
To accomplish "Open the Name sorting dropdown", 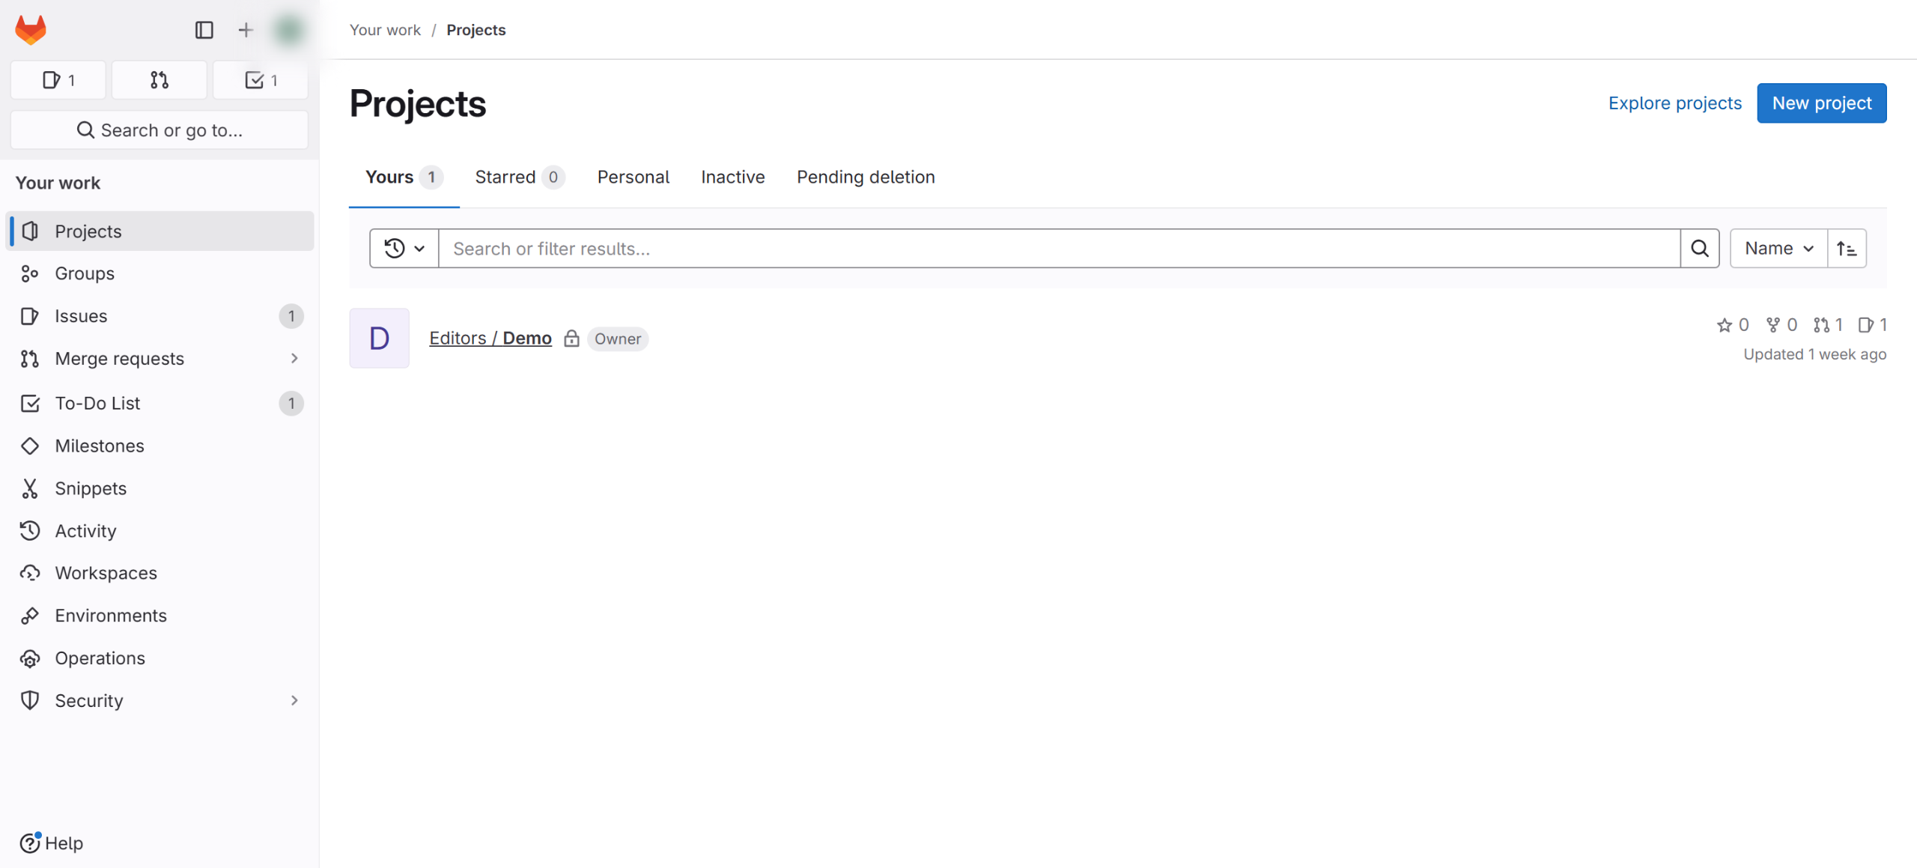I will point(1778,248).
